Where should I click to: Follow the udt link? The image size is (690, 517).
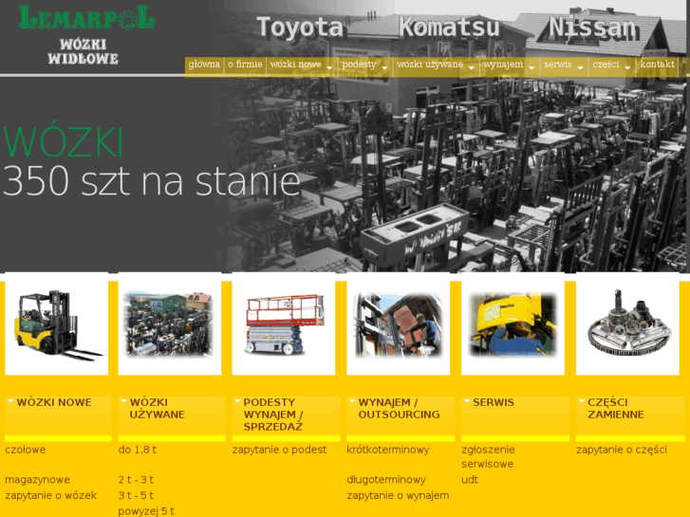pyautogui.click(x=470, y=480)
